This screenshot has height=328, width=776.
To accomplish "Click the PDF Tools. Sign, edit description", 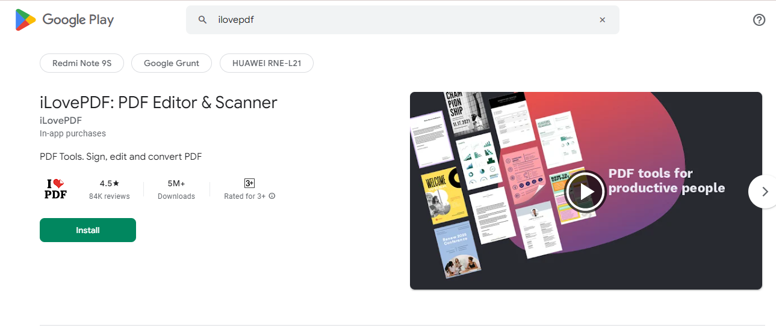I will pyautogui.click(x=120, y=157).
